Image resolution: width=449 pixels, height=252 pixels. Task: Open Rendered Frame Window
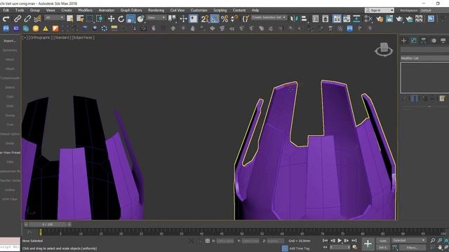[389, 19]
